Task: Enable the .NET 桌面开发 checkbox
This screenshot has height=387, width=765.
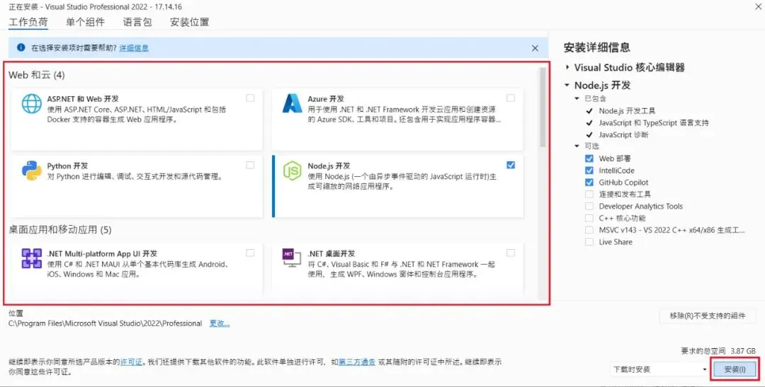Action: pyautogui.click(x=511, y=253)
